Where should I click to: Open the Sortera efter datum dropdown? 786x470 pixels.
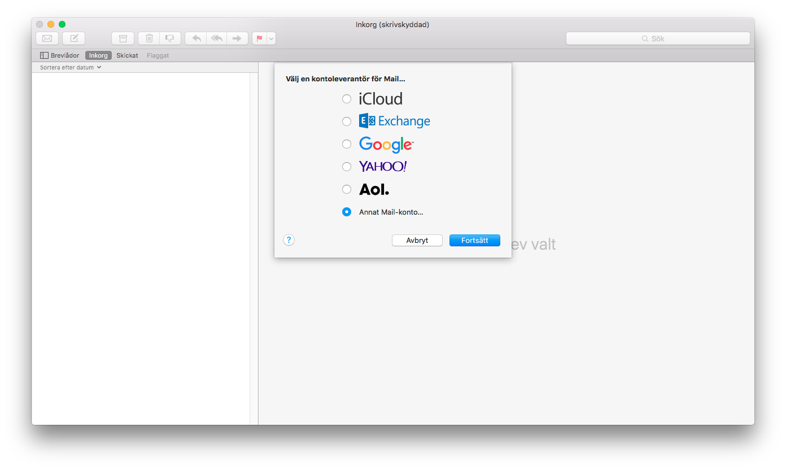pos(71,67)
